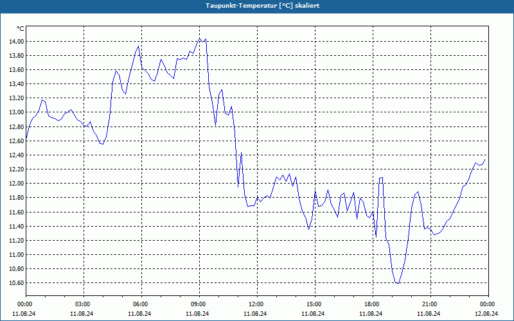Image resolution: width=514 pixels, height=321 pixels.
Task: Click the 03:00 time label on the x-axis
Action: coord(82,304)
